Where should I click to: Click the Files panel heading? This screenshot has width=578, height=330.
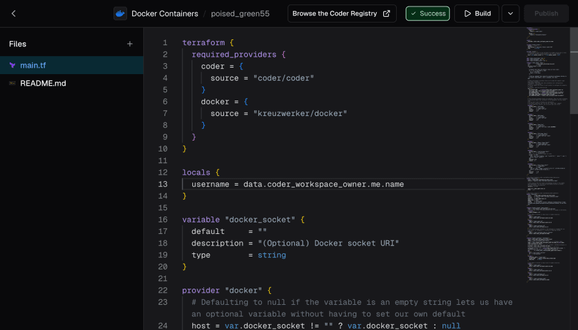17,44
